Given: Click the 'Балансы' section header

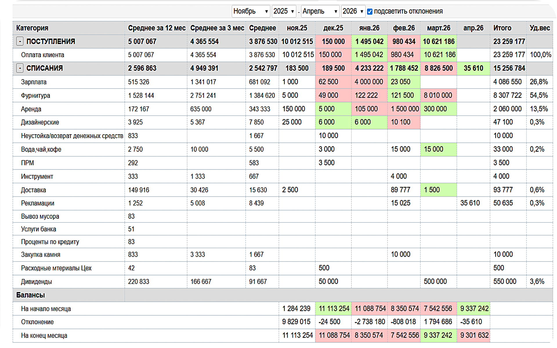Looking at the screenshot, I should [x=30, y=295].
